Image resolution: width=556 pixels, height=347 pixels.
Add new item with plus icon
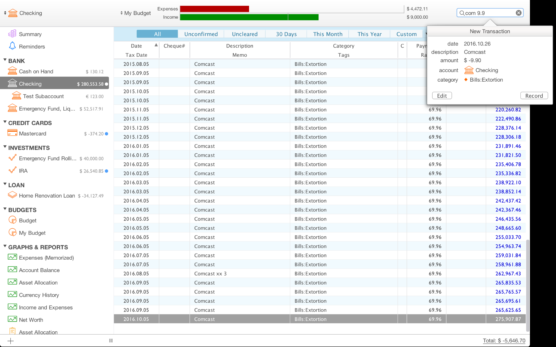coord(10,341)
